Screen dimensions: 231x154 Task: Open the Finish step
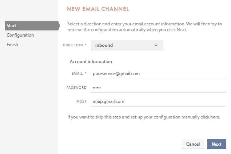(x=12, y=45)
